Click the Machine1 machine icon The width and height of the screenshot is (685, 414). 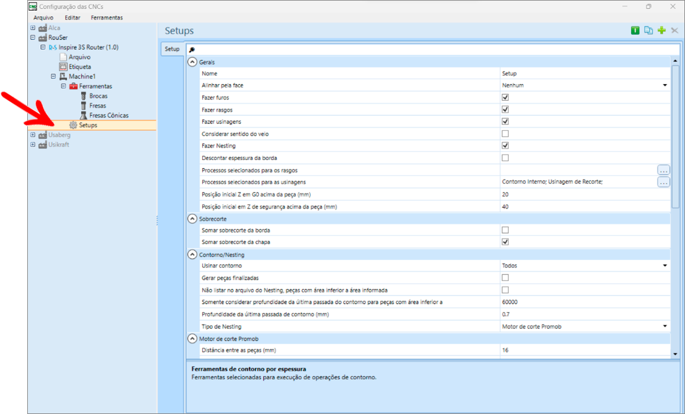click(x=63, y=76)
